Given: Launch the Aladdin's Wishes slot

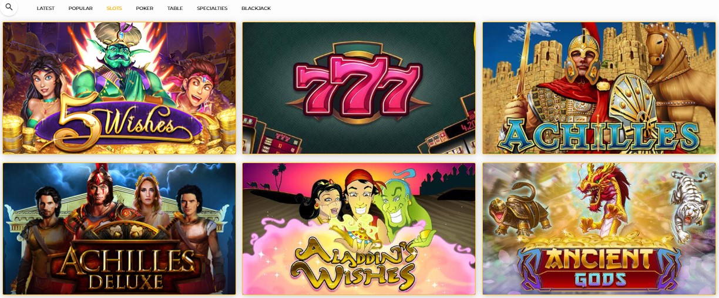Looking at the screenshot, I should point(359,229).
